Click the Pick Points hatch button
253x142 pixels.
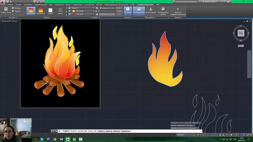6,10
